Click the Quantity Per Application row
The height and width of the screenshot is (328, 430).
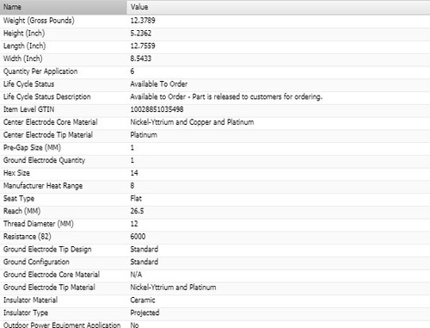pyautogui.click(x=215, y=71)
